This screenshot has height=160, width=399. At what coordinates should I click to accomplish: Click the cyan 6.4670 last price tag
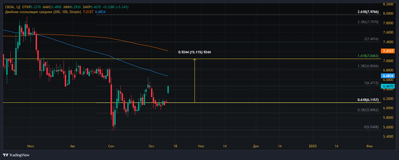coord(387,86)
